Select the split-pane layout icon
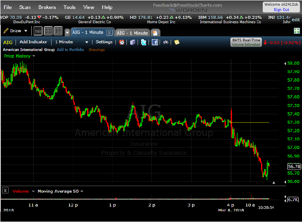 (58, 31)
